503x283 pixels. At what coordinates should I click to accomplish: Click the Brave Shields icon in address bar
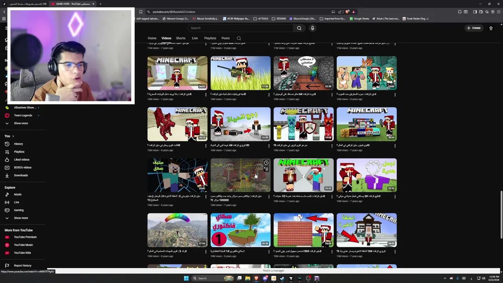tap(347, 12)
